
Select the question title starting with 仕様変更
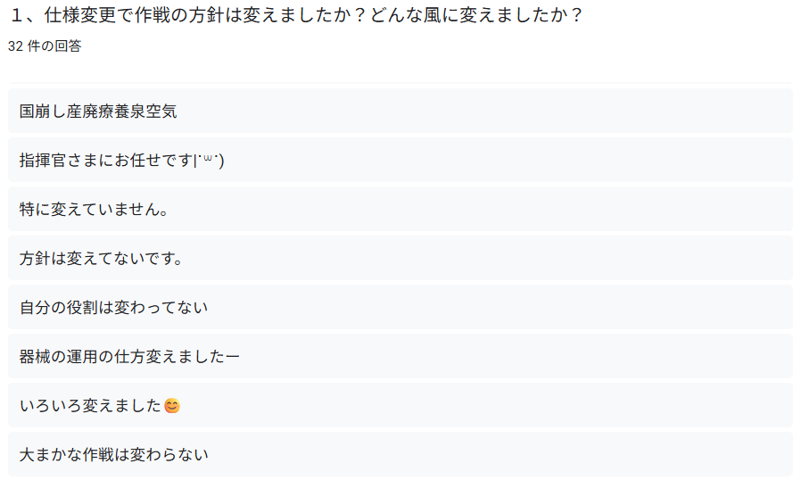(x=296, y=15)
